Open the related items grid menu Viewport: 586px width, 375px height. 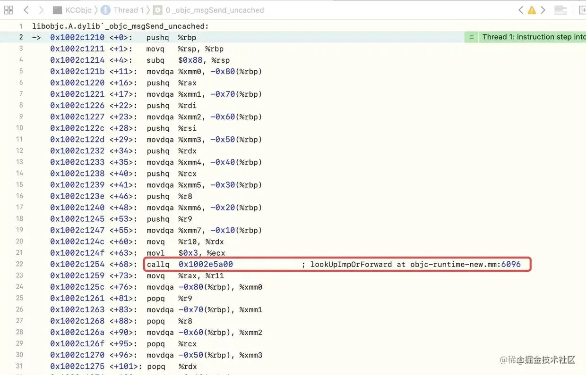[x=9, y=10]
